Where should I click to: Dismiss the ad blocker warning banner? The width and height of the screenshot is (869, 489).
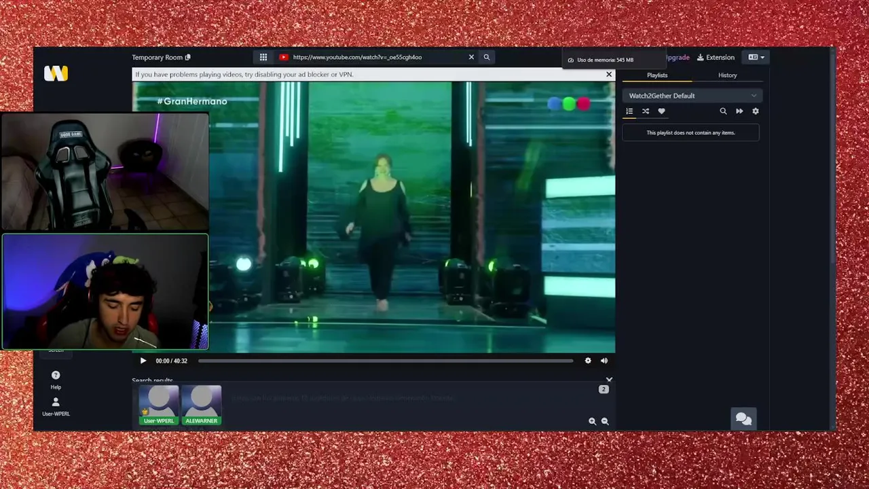pos(609,74)
